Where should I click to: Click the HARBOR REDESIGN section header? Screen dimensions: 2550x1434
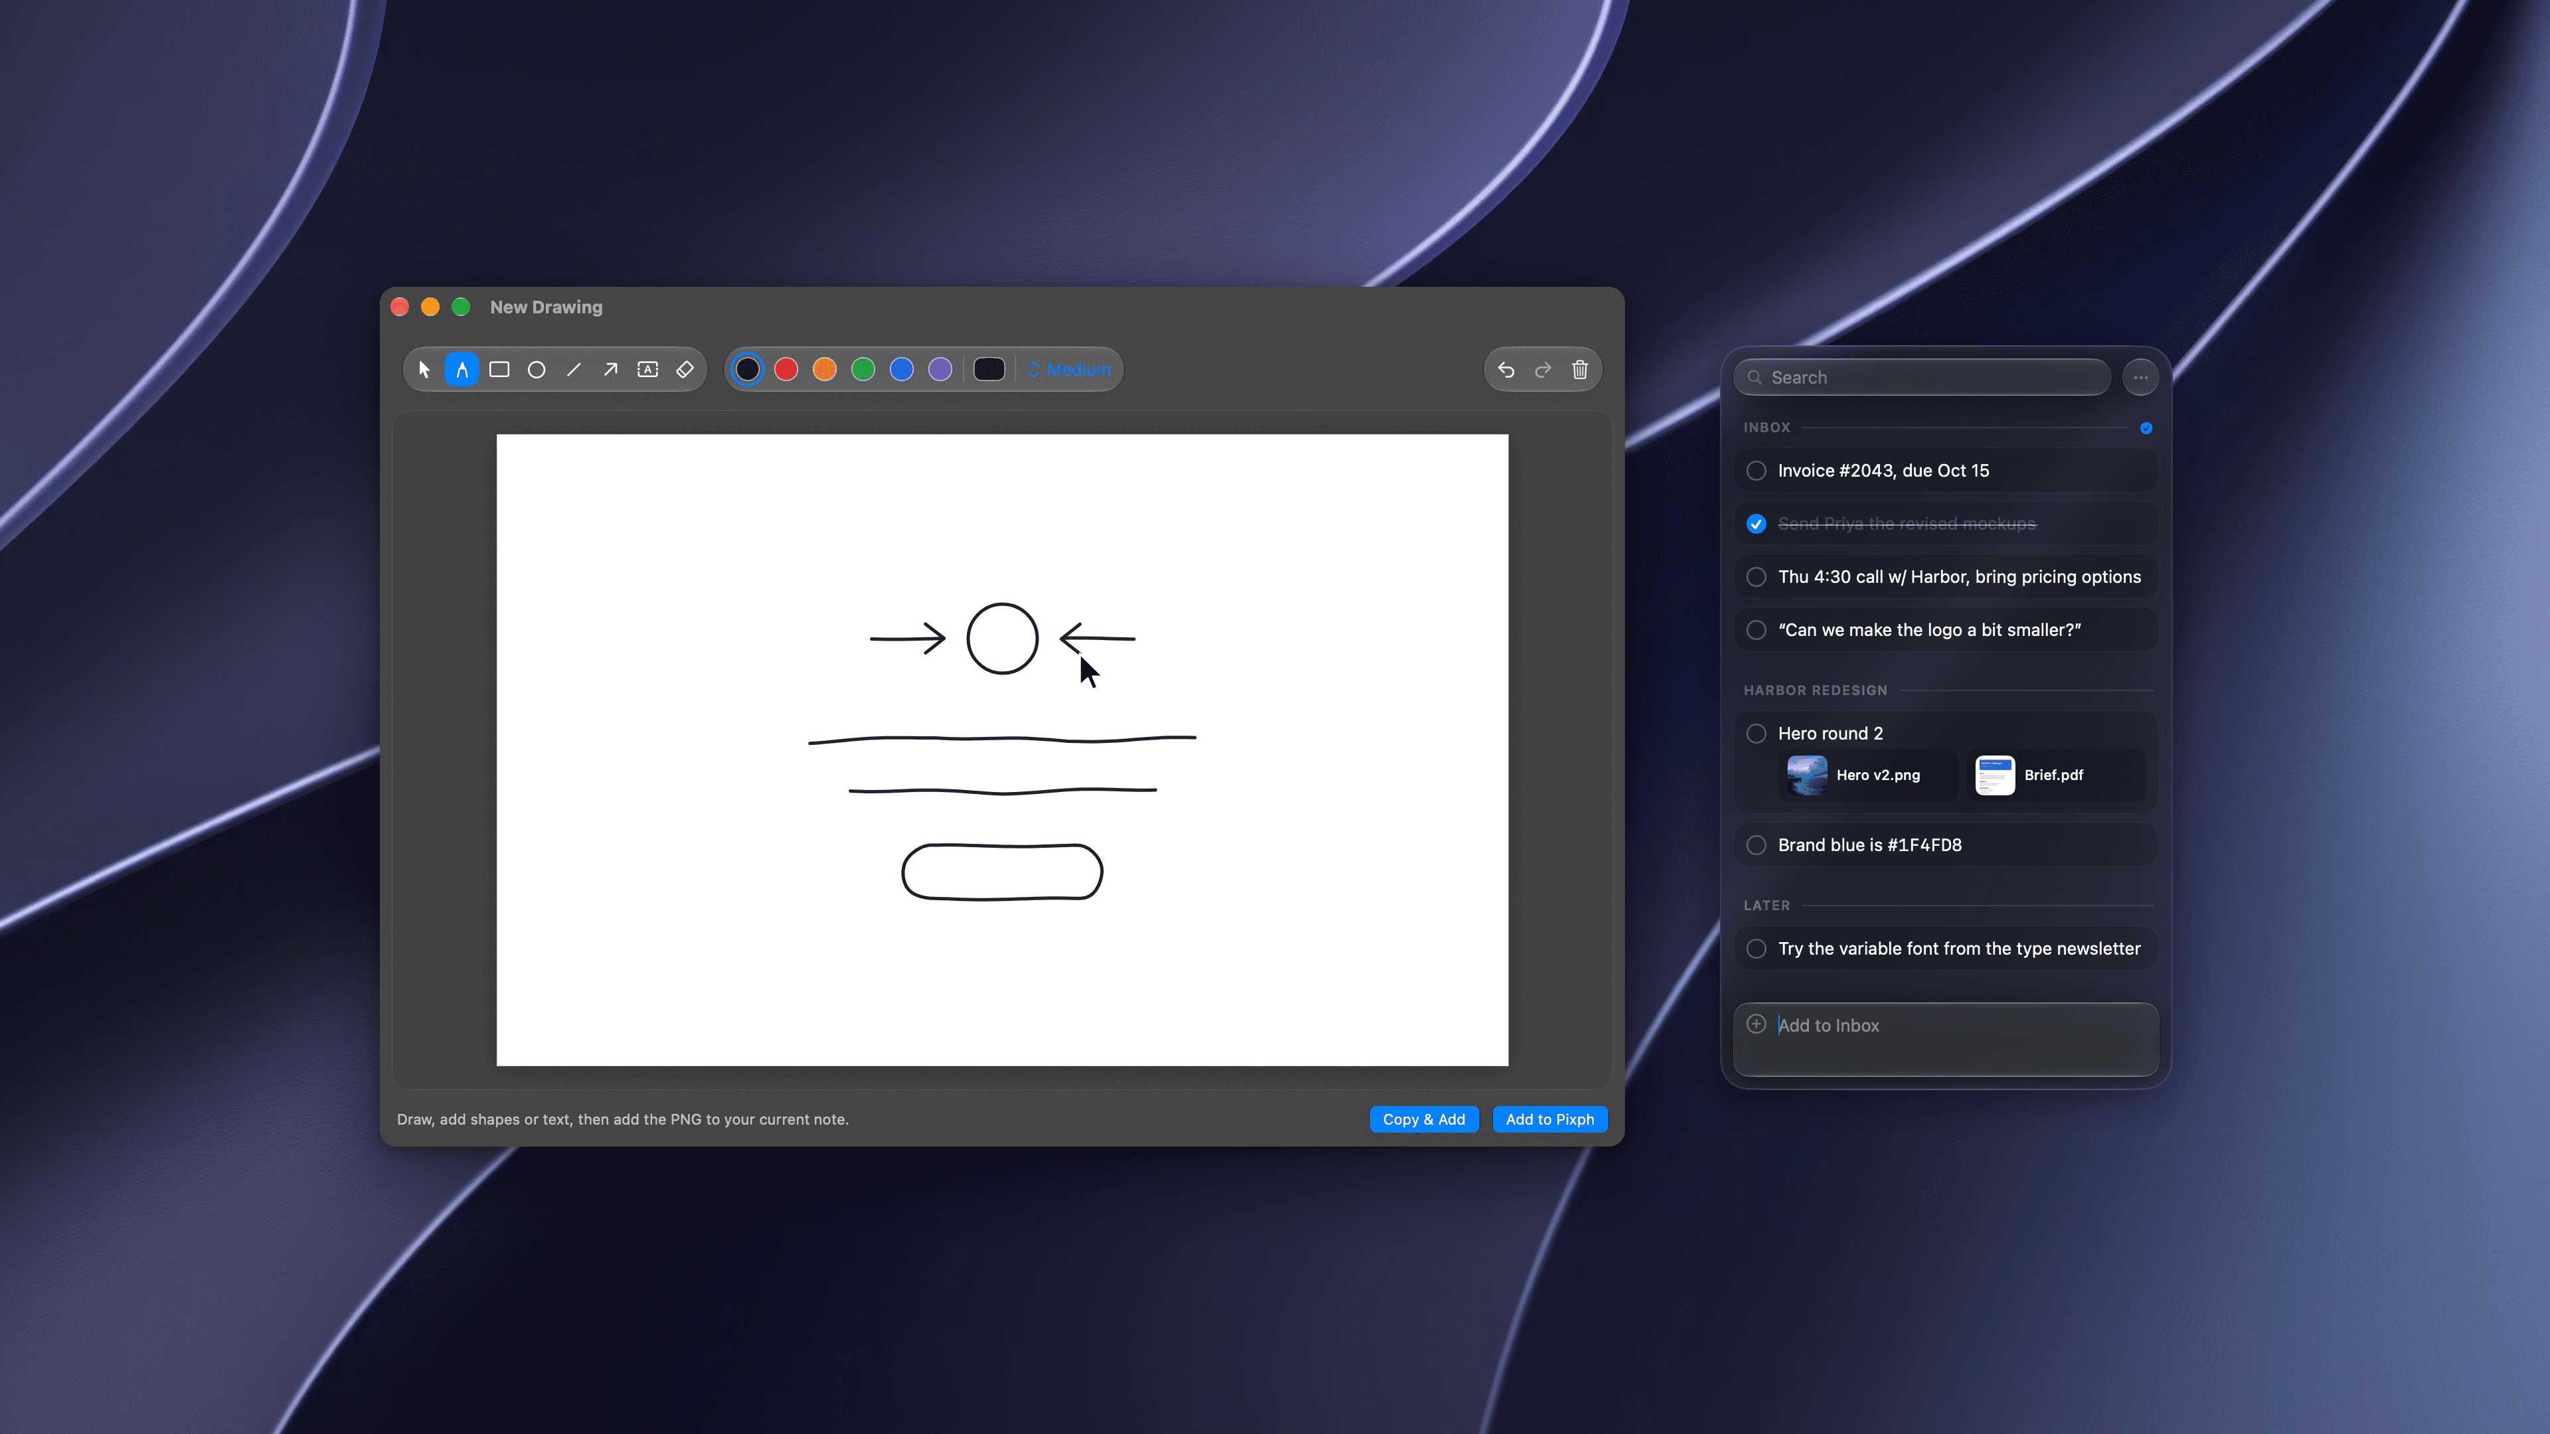point(1814,690)
